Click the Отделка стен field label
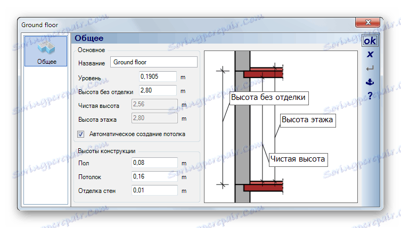Image resolution: width=401 pixels, height=228 pixels. click(97, 191)
